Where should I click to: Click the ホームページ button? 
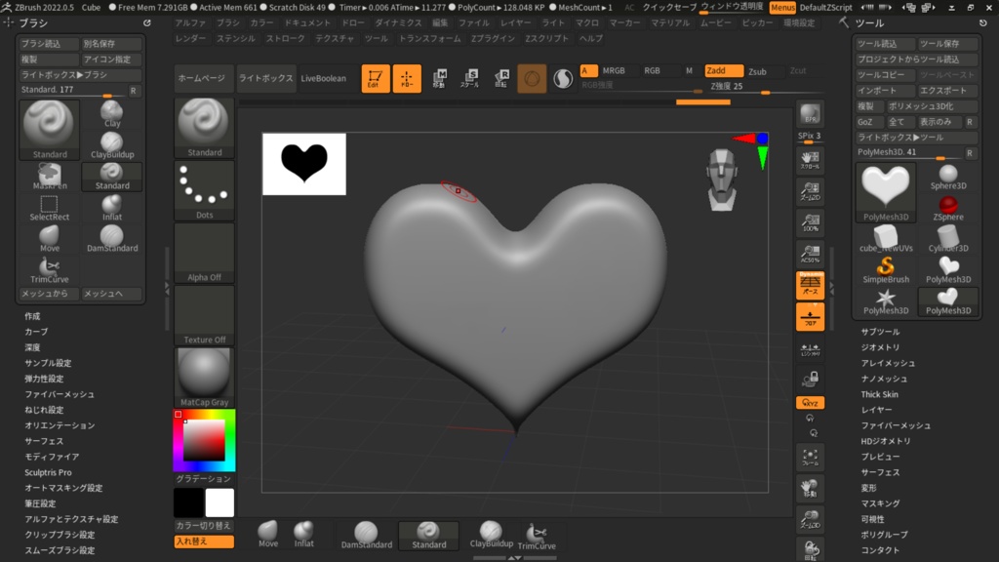tap(201, 78)
